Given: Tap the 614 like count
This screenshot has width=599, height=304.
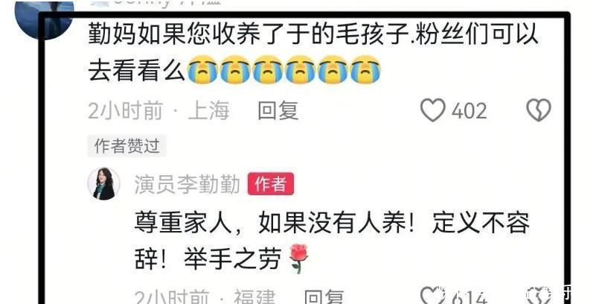Looking at the screenshot, I should (x=469, y=297).
